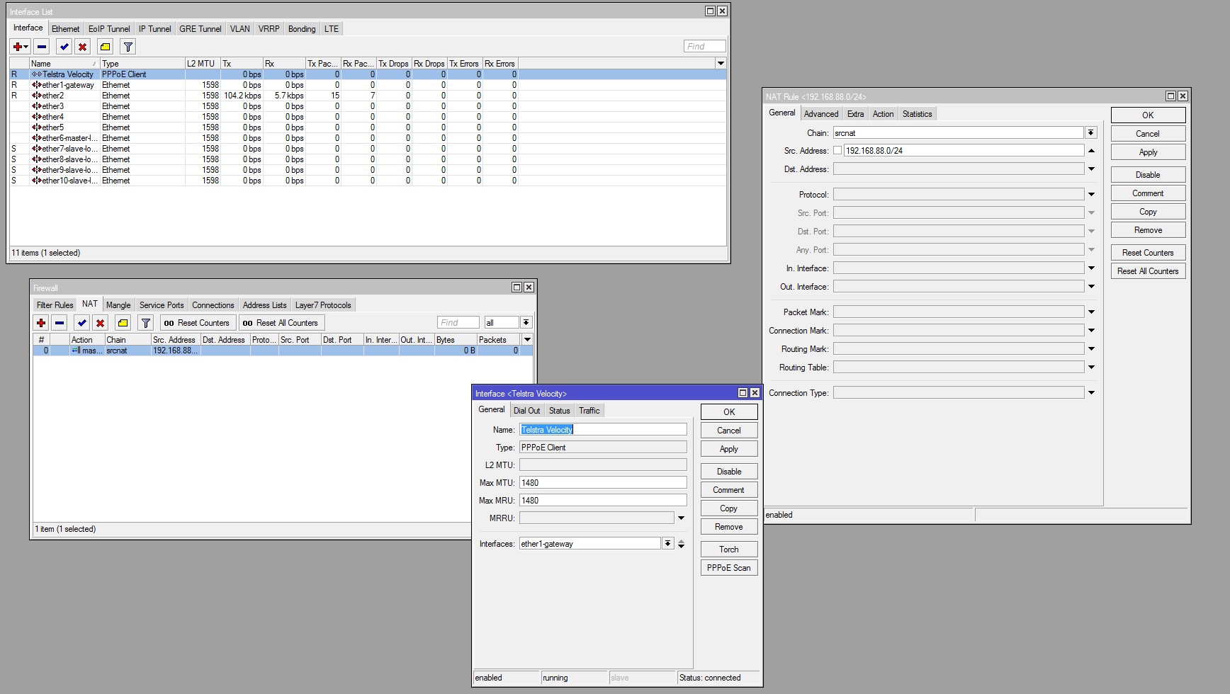The image size is (1230, 694).
Task: Click the Telstra Velocity PPPoE icon in list
Action: (x=36, y=74)
